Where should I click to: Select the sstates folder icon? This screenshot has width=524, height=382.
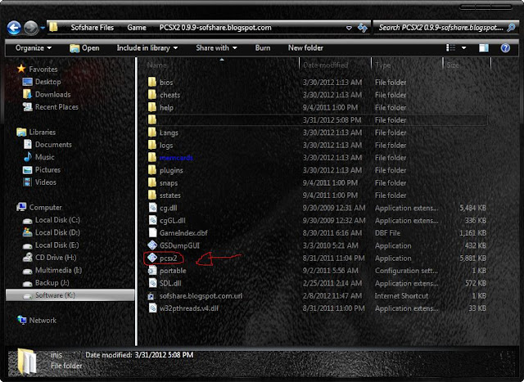coord(152,195)
